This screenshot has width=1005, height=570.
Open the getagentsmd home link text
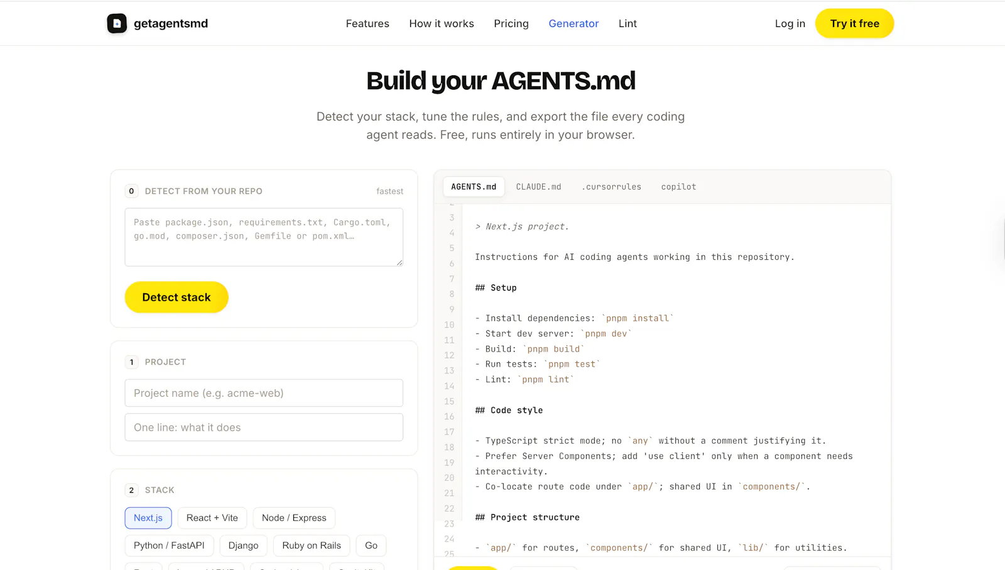pyautogui.click(x=171, y=23)
